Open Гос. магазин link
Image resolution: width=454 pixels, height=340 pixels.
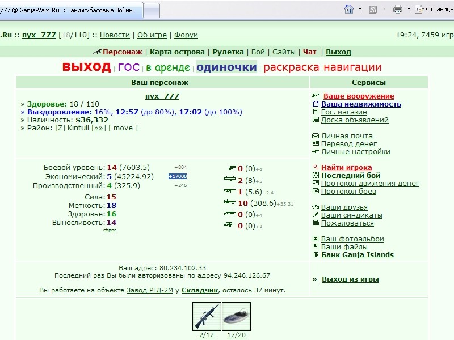click(x=344, y=112)
